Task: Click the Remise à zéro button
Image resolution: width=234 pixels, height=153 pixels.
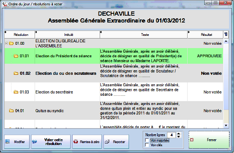Action: pyautogui.click(x=87, y=142)
